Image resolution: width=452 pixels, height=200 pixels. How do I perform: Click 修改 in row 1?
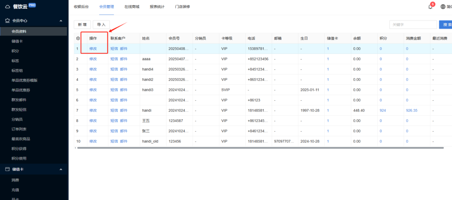point(93,49)
